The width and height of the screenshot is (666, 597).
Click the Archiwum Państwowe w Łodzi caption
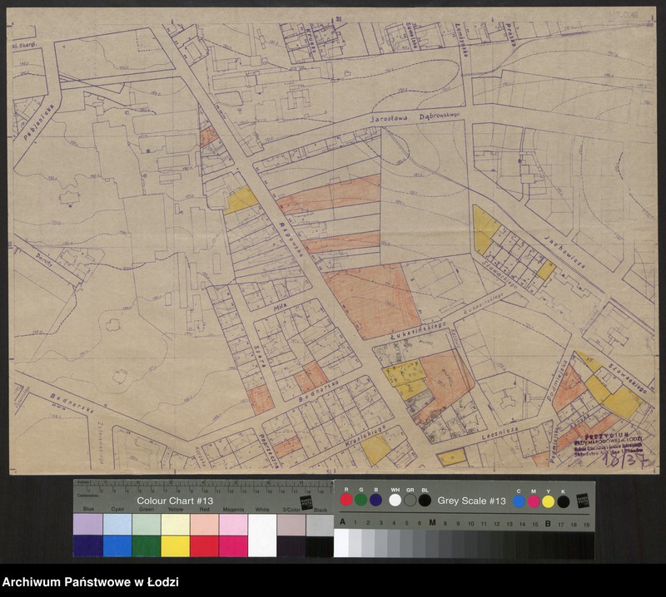click(x=91, y=583)
